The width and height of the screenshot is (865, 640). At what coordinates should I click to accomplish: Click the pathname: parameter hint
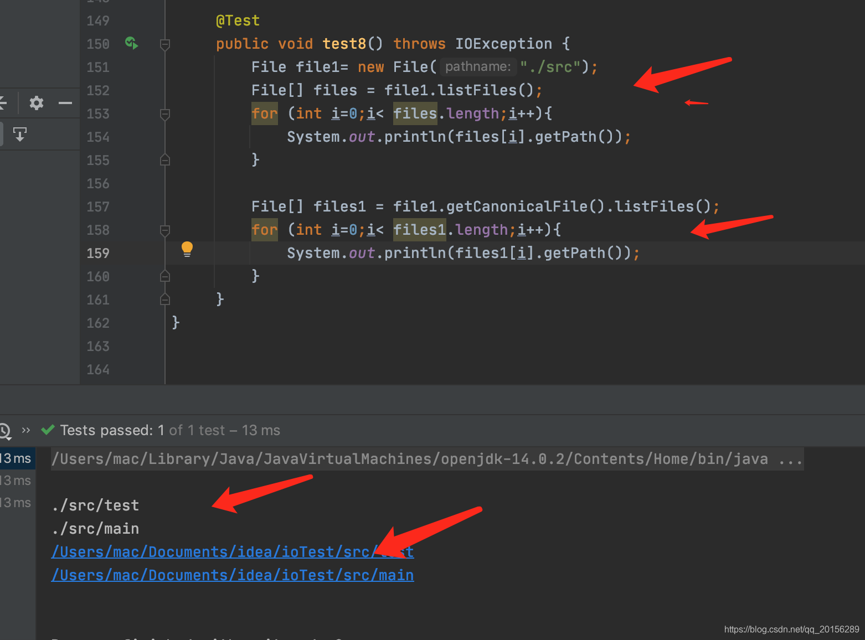pyautogui.click(x=478, y=66)
